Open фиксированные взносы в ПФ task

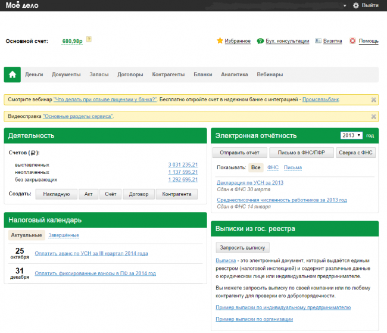pyautogui.click(x=95, y=273)
